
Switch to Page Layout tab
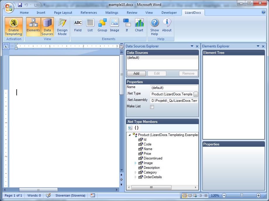pyautogui.click(x=63, y=13)
